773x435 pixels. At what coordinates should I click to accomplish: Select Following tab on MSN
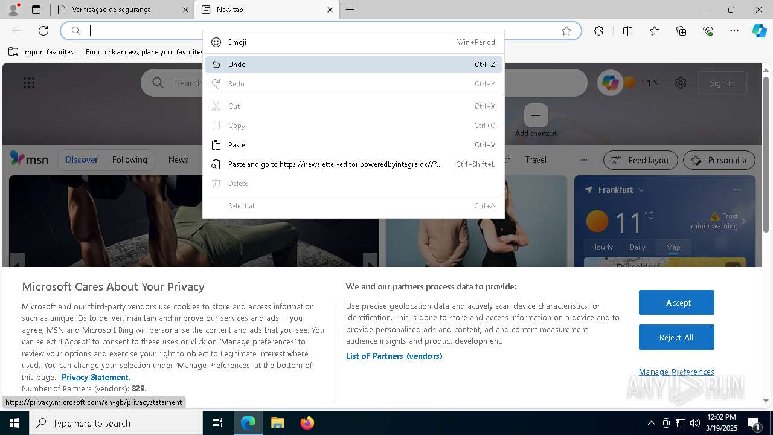point(129,159)
